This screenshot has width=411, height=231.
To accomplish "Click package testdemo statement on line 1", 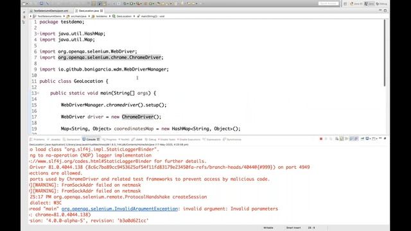I will click(62, 22).
